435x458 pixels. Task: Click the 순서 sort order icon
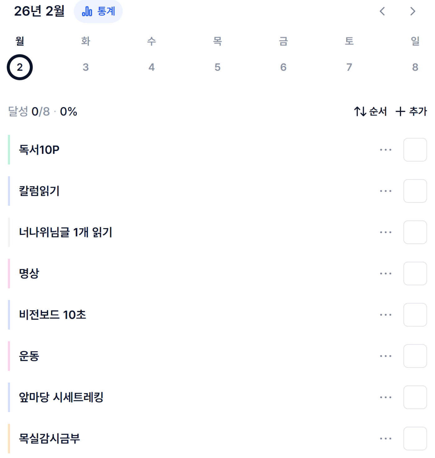point(360,111)
